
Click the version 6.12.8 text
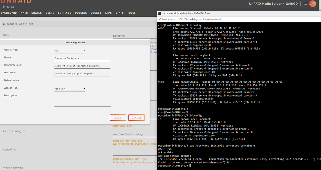tap(11, 7)
